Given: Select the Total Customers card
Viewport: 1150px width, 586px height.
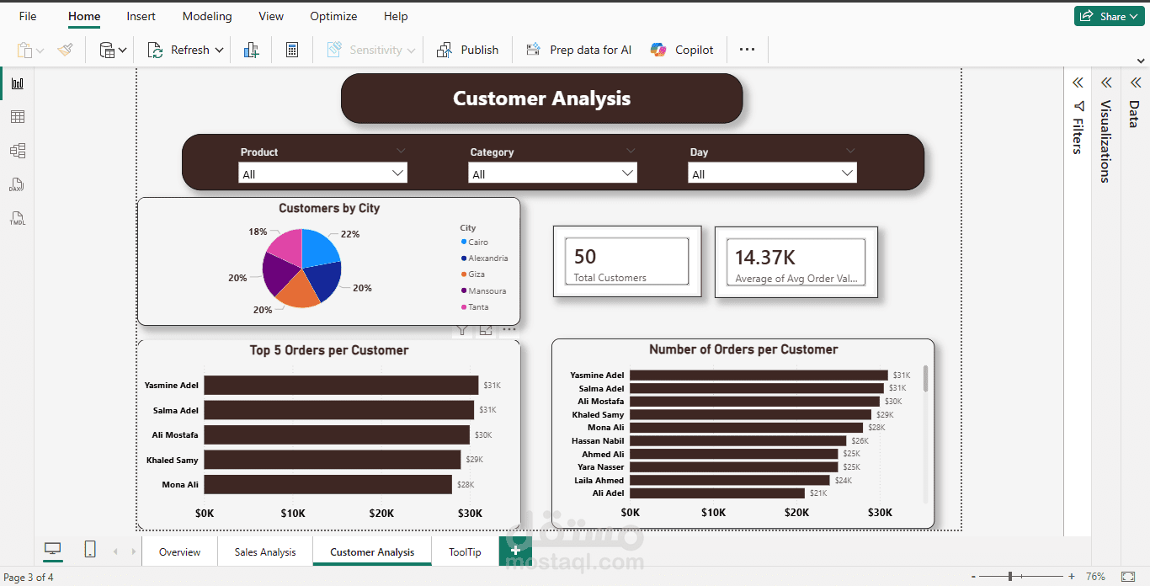Looking at the screenshot, I should 627,261.
